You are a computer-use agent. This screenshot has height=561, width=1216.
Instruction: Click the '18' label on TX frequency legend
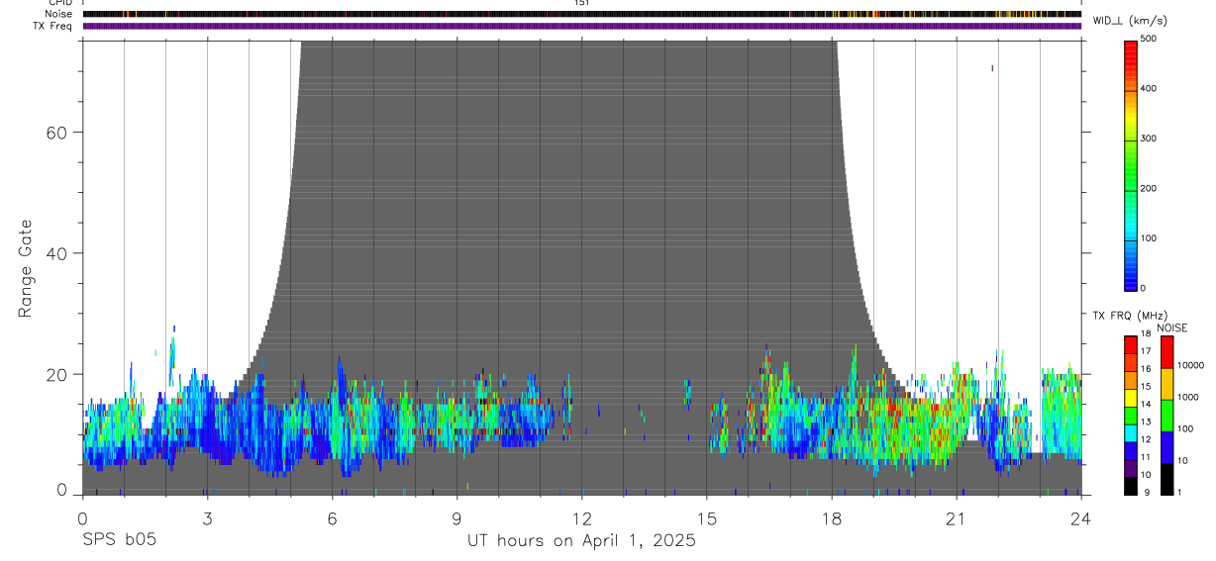tap(1146, 335)
